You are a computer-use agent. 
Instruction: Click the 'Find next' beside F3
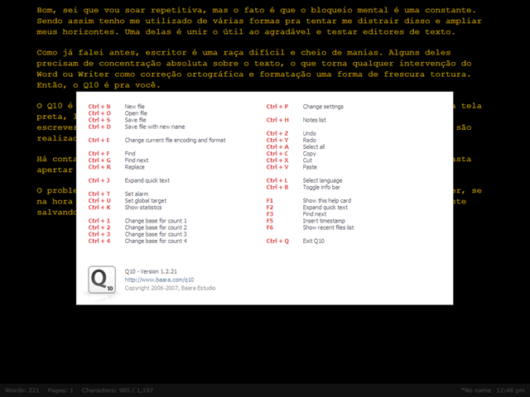click(315, 214)
